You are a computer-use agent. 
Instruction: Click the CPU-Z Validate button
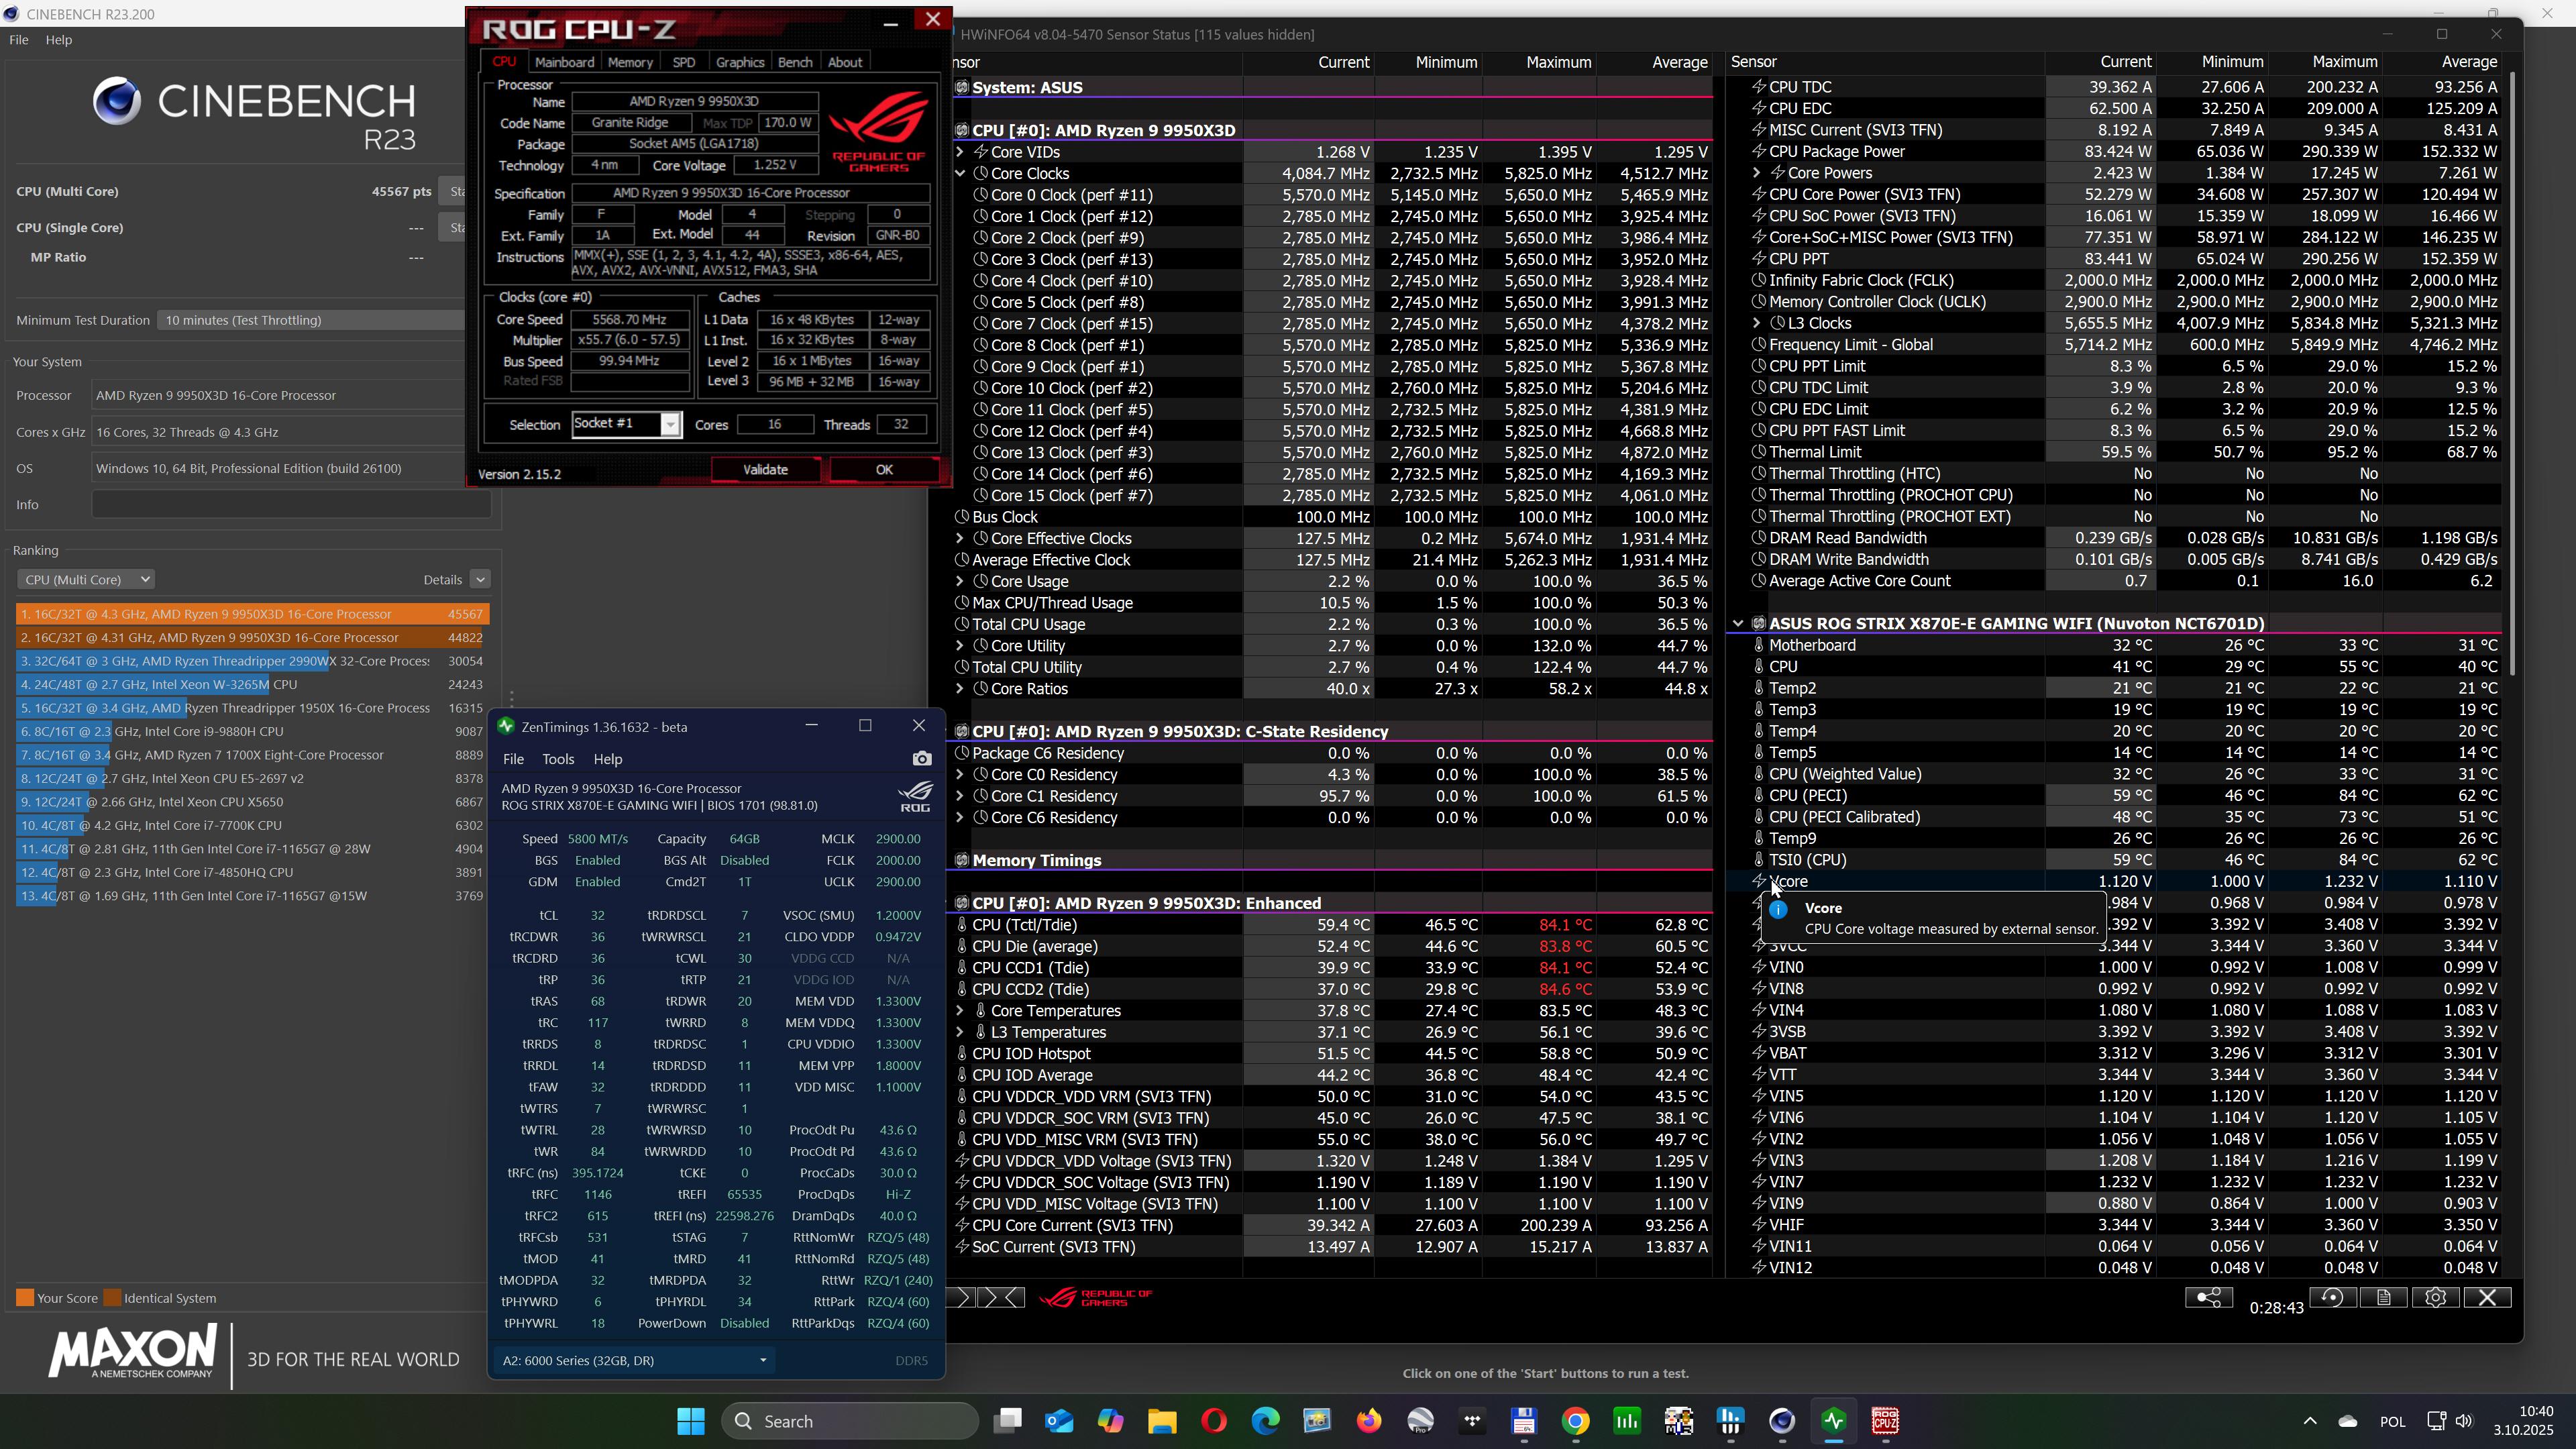point(765,470)
